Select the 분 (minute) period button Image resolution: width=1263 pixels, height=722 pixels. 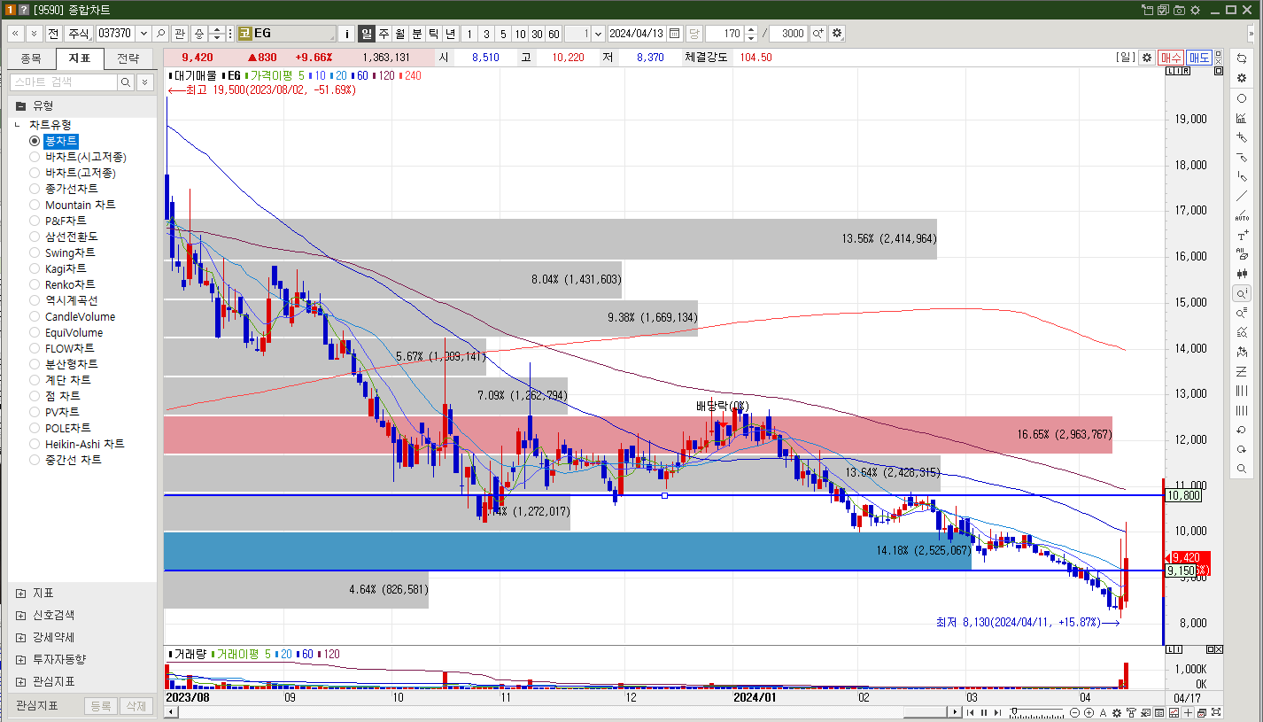click(416, 34)
